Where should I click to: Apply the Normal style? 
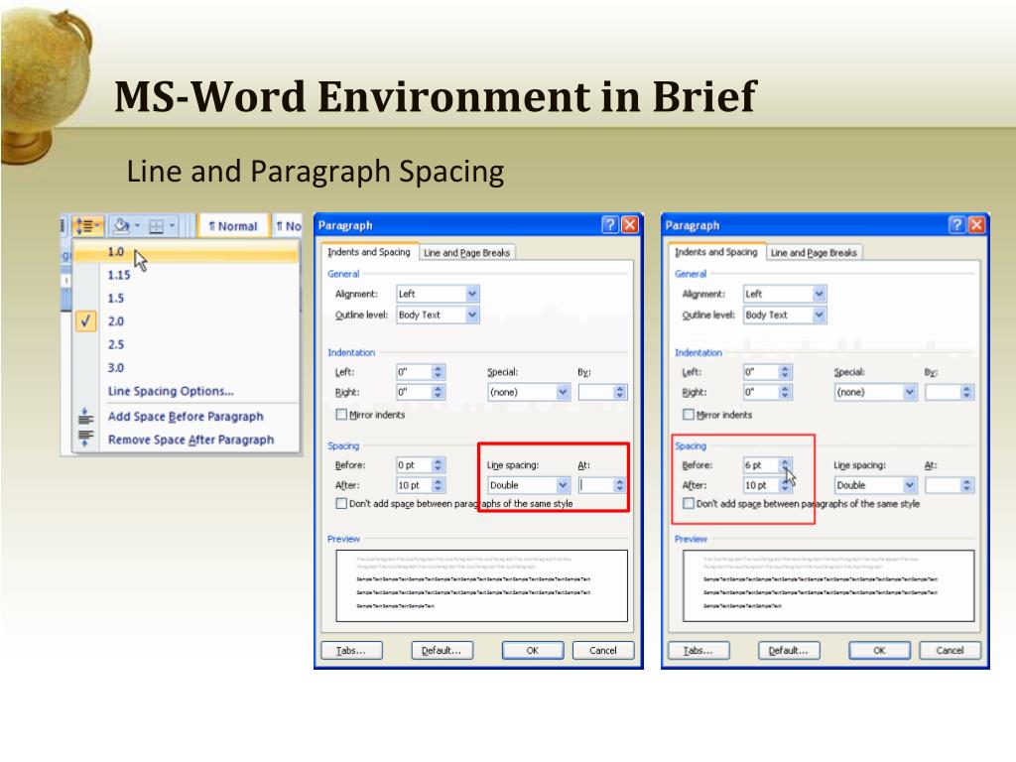[233, 226]
